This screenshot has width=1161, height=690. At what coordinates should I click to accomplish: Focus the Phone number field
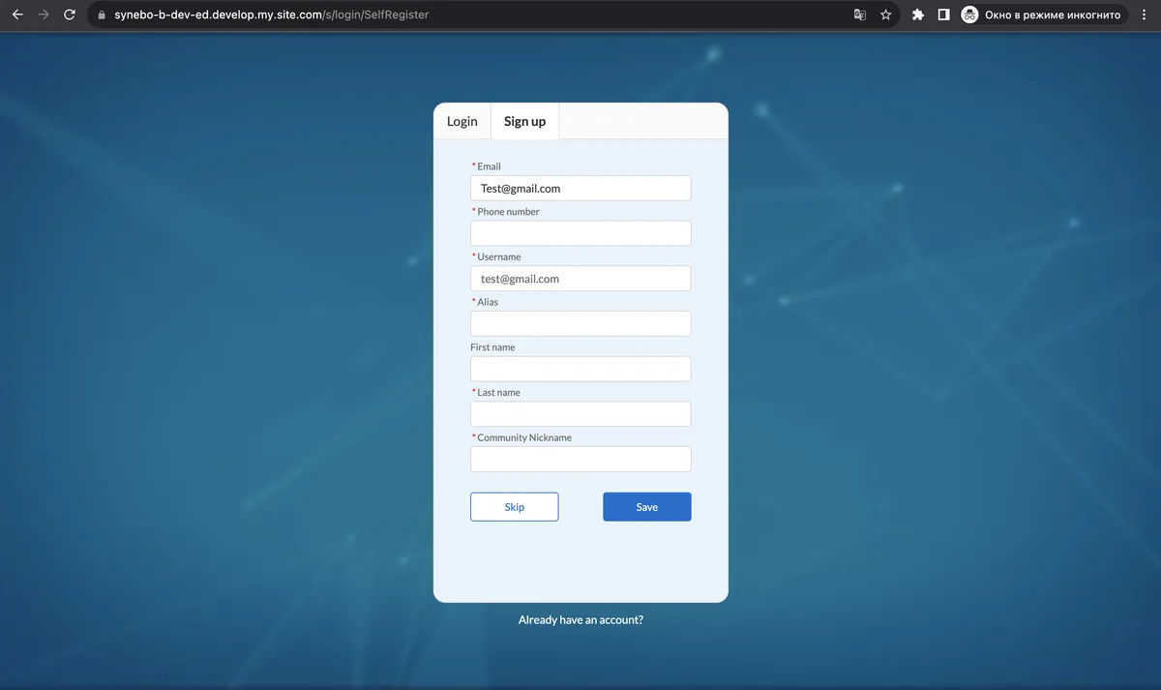pos(580,233)
